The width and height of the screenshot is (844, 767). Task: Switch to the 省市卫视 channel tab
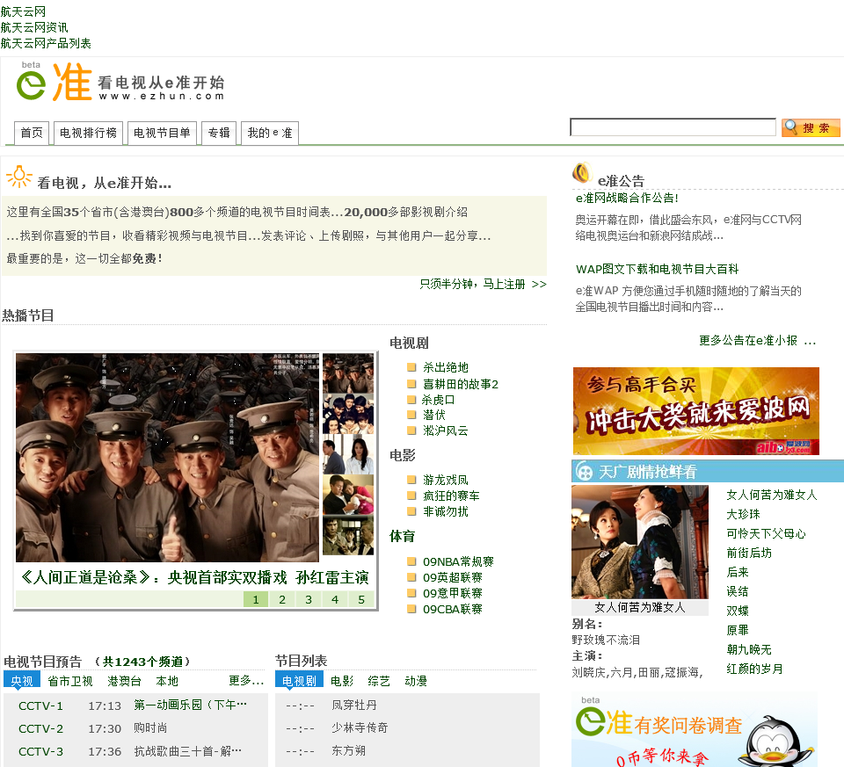tap(70, 681)
